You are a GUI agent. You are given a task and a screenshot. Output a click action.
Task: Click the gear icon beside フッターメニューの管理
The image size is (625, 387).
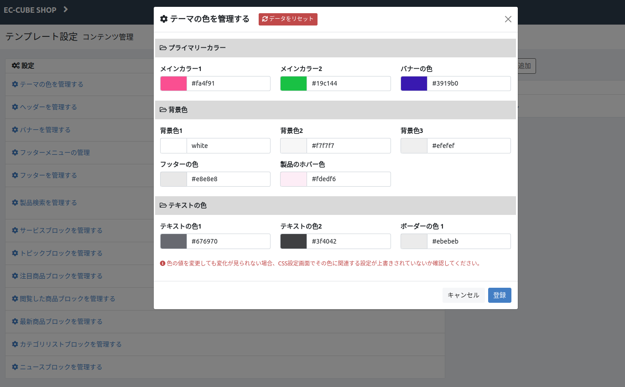[x=15, y=153]
